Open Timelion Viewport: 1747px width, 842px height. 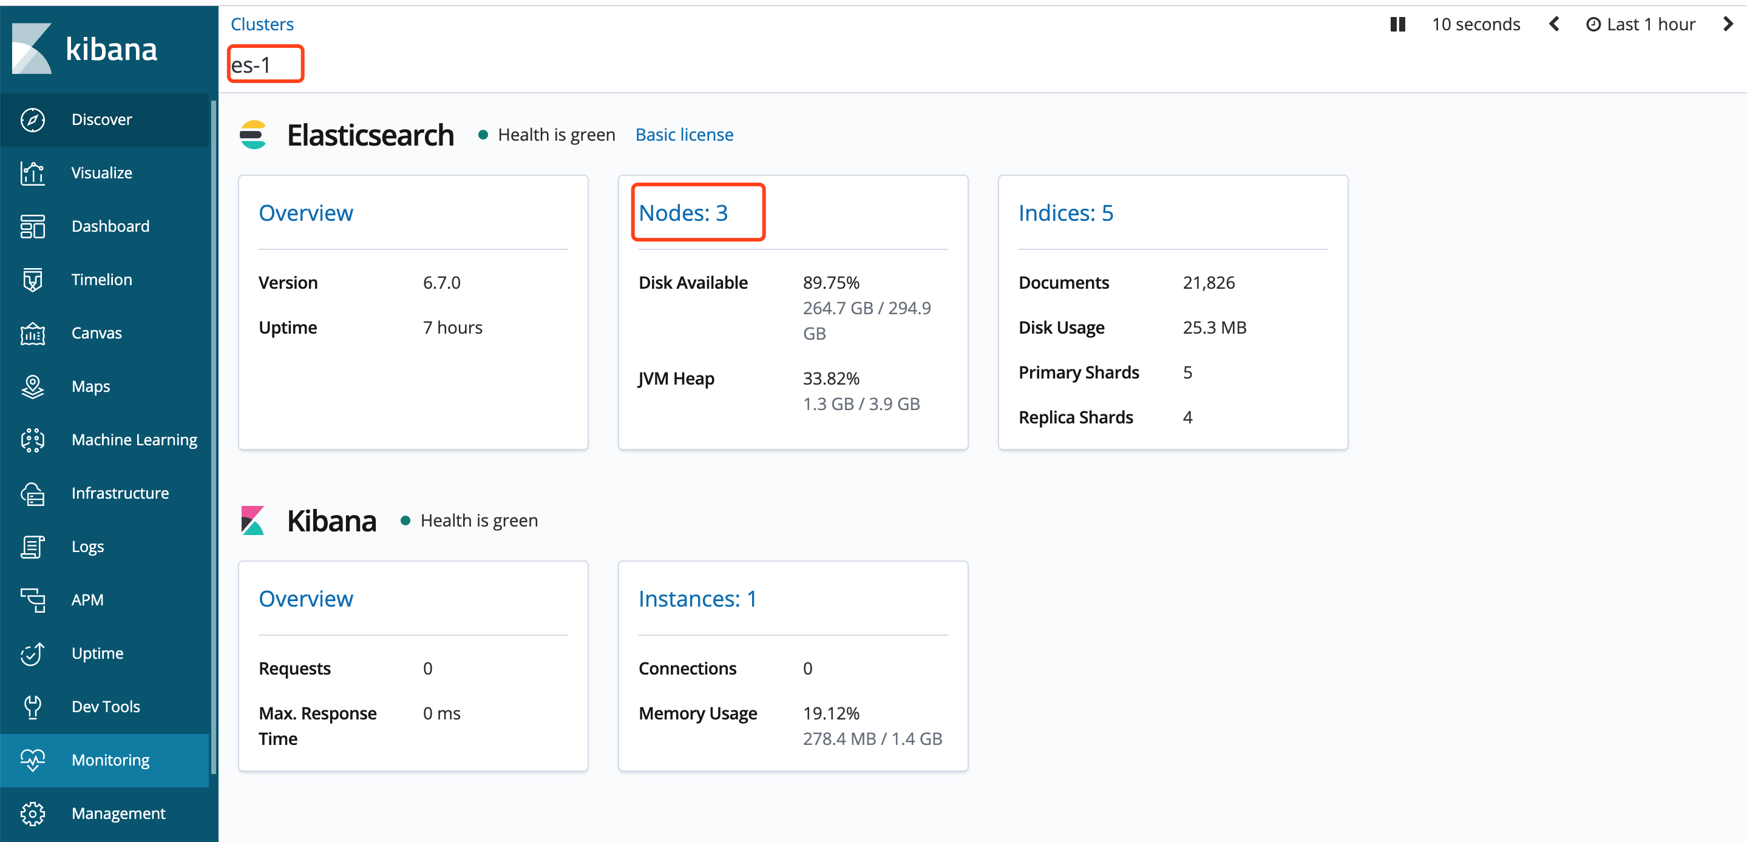tap(102, 278)
